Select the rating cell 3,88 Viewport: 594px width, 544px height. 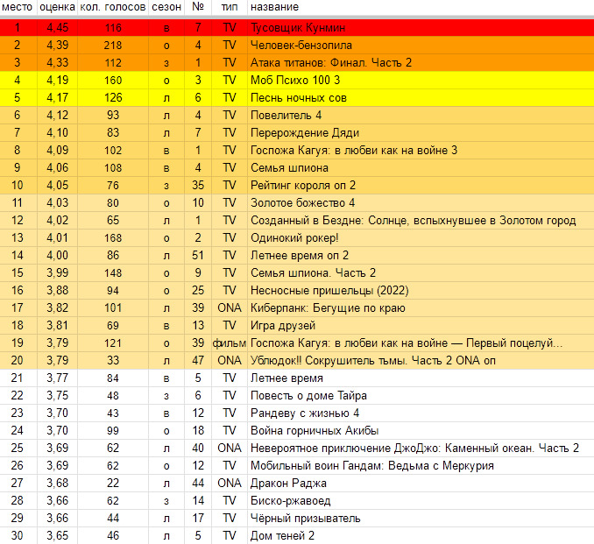tap(58, 291)
